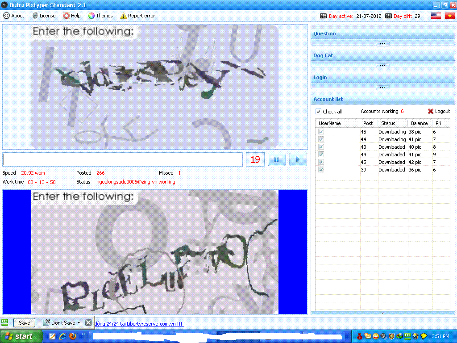457x343 pixels.
Task: Click the Internet Download Manager tray icon
Action: tap(399, 336)
